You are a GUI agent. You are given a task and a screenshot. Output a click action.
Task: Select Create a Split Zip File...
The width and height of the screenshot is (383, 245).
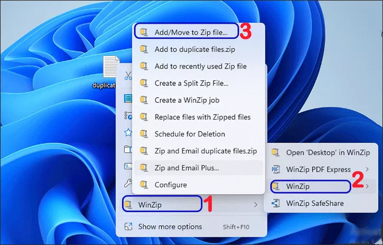coord(198,83)
